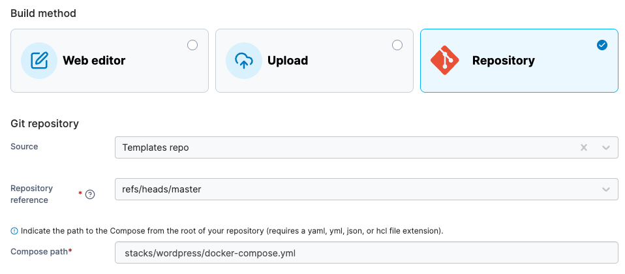625x274 pixels.
Task: Select the Upload radio button
Action: (397, 45)
